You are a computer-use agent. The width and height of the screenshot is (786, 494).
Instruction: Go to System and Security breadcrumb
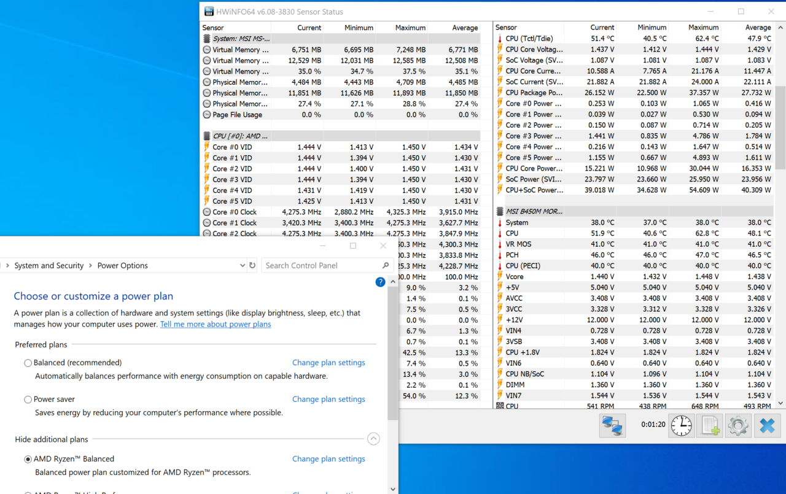49,266
